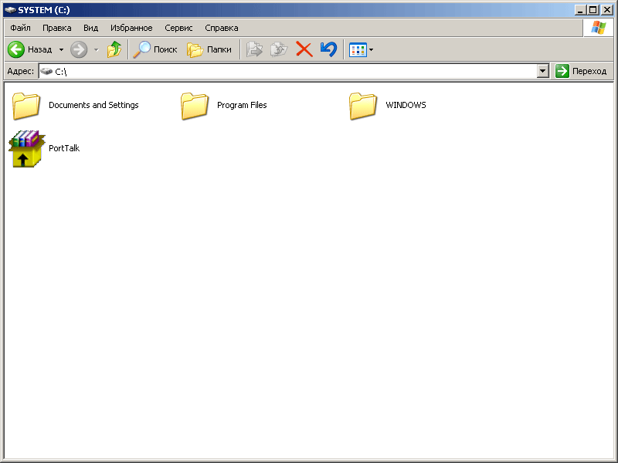This screenshot has width=618, height=463.
Task: Open the Правка menu
Action: (57, 28)
